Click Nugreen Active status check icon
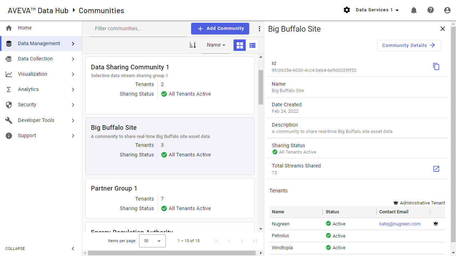Viewport: 456px width, 256px height. click(328, 224)
